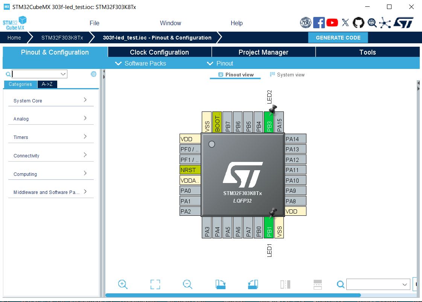422x302 pixels.
Task: Fit chip to view using best-fit icon
Action: pos(155,284)
